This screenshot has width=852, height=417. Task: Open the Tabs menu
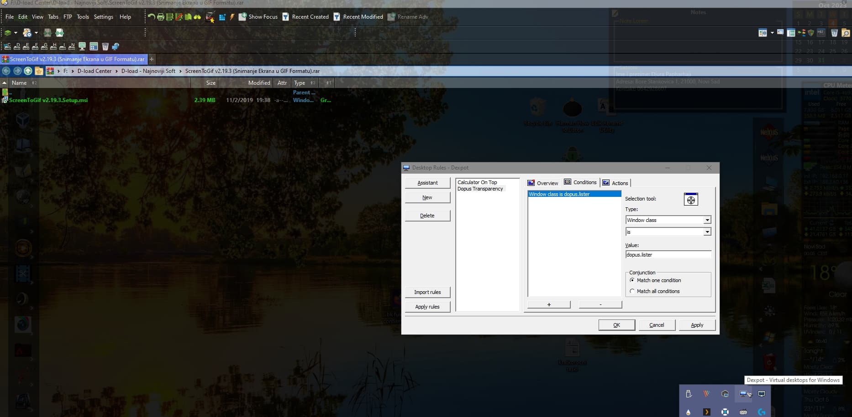click(x=53, y=17)
